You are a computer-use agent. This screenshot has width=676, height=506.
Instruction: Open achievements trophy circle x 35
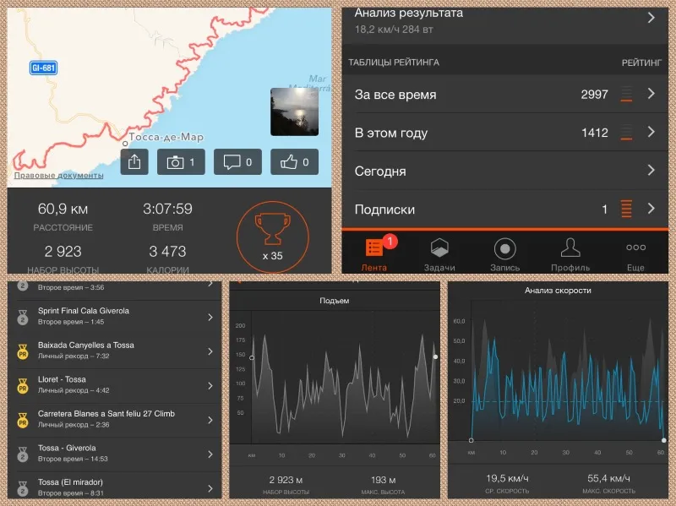pyautogui.click(x=272, y=237)
